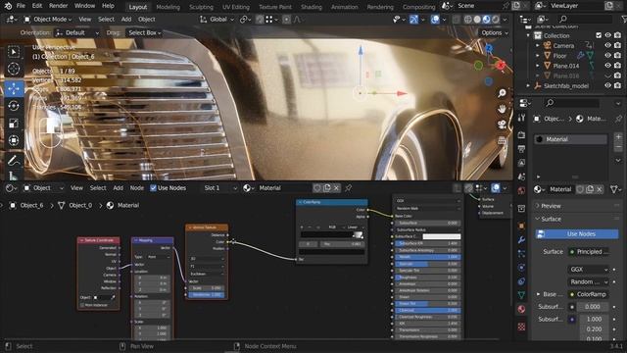
Task: Click the pan view hand gizmo
Action: [x=502, y=109]
